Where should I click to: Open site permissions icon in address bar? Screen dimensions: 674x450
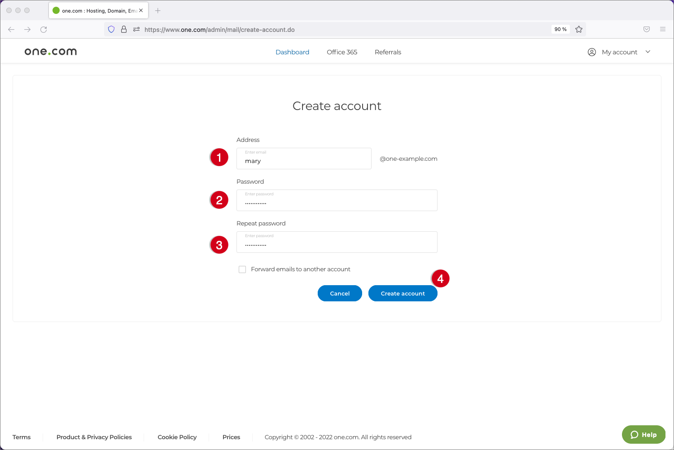point(136,30)
